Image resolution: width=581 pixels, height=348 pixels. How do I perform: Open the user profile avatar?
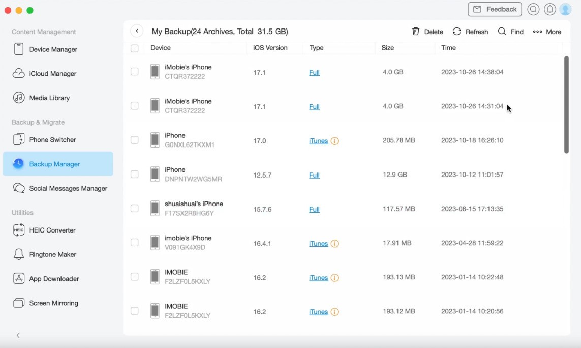click(x=565, y=9)
